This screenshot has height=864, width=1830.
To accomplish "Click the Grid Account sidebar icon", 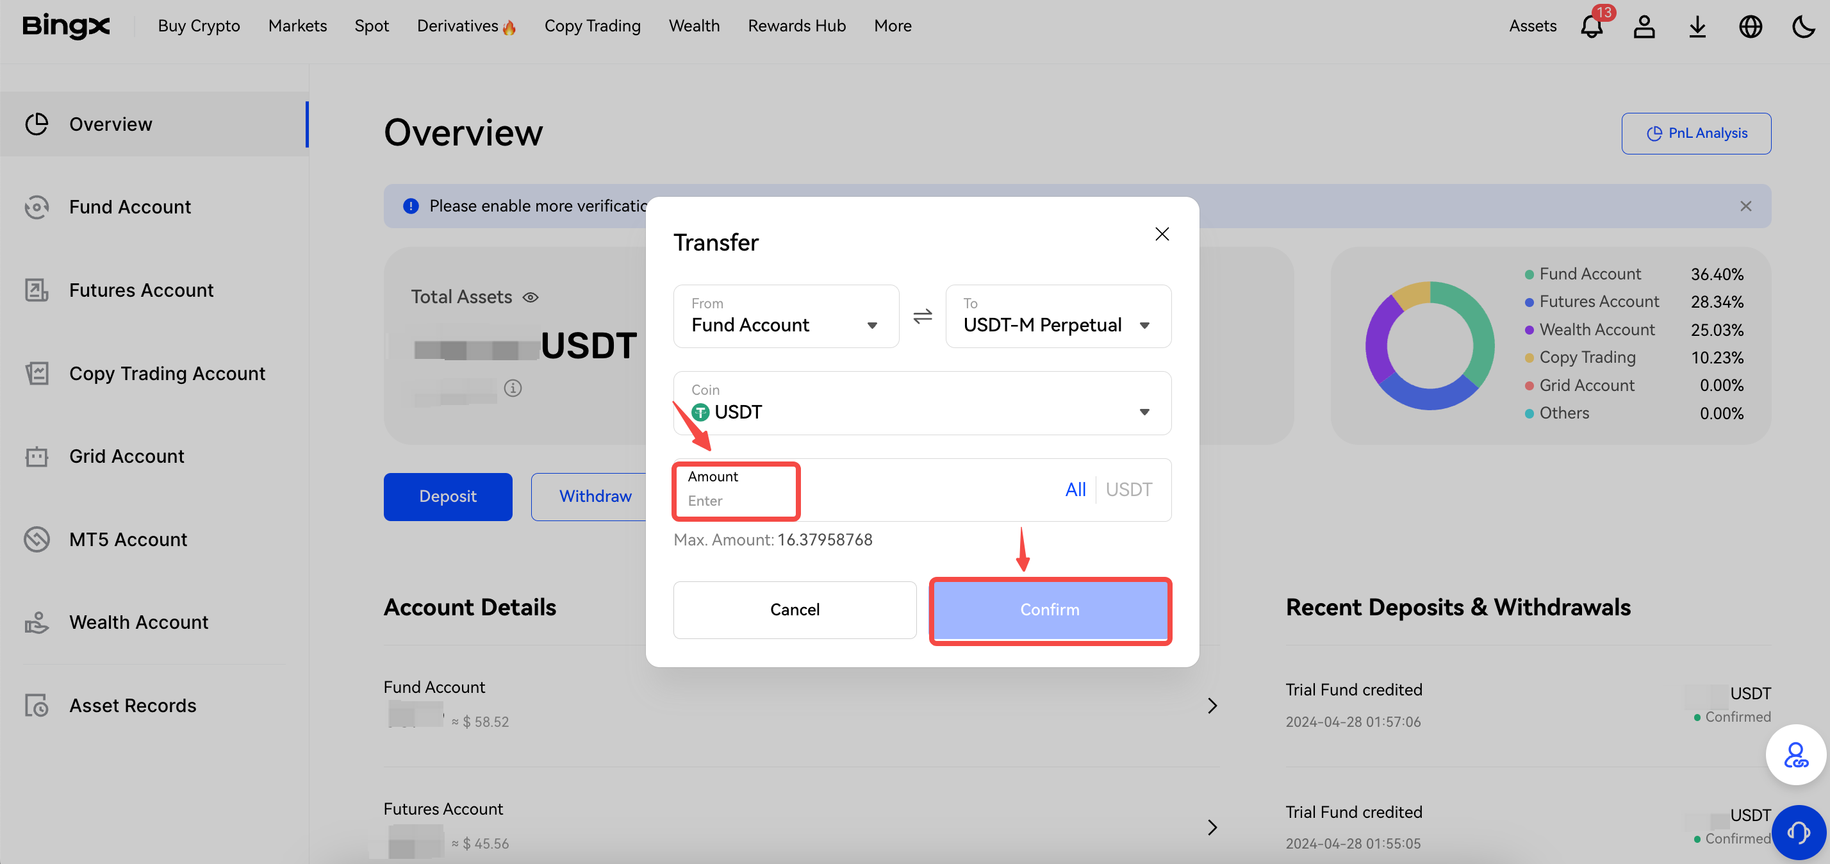I will tap(37, 456).
